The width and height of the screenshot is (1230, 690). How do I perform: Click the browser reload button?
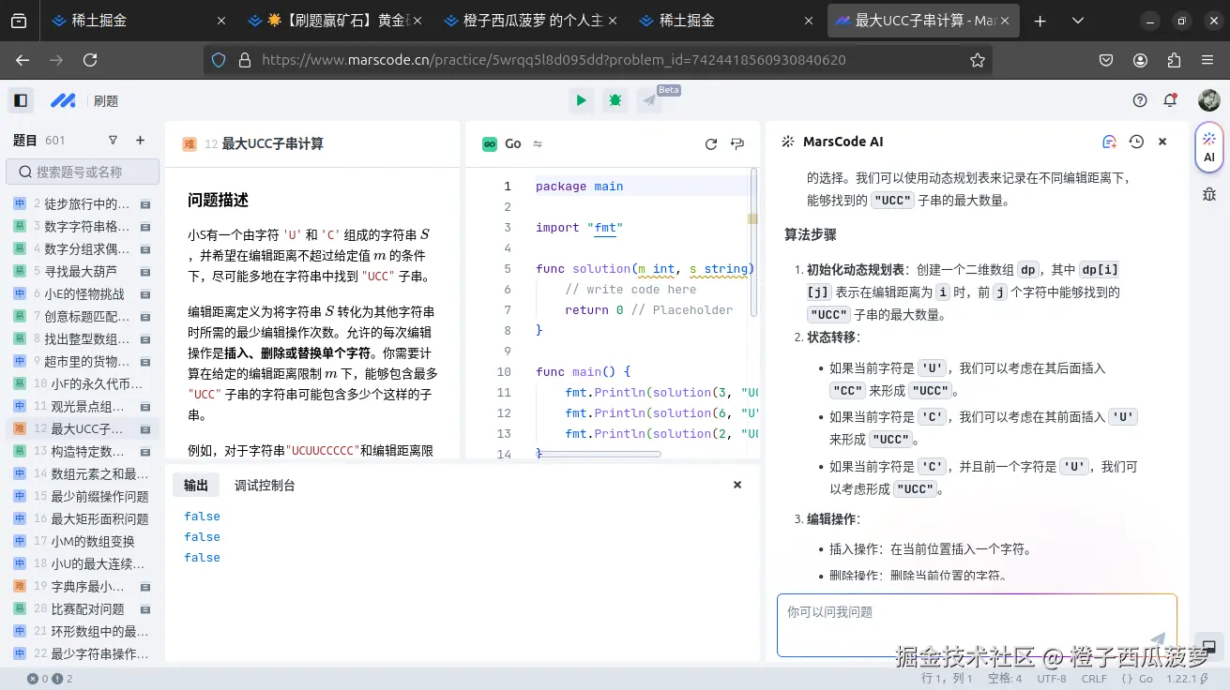(x=90, y=60)
